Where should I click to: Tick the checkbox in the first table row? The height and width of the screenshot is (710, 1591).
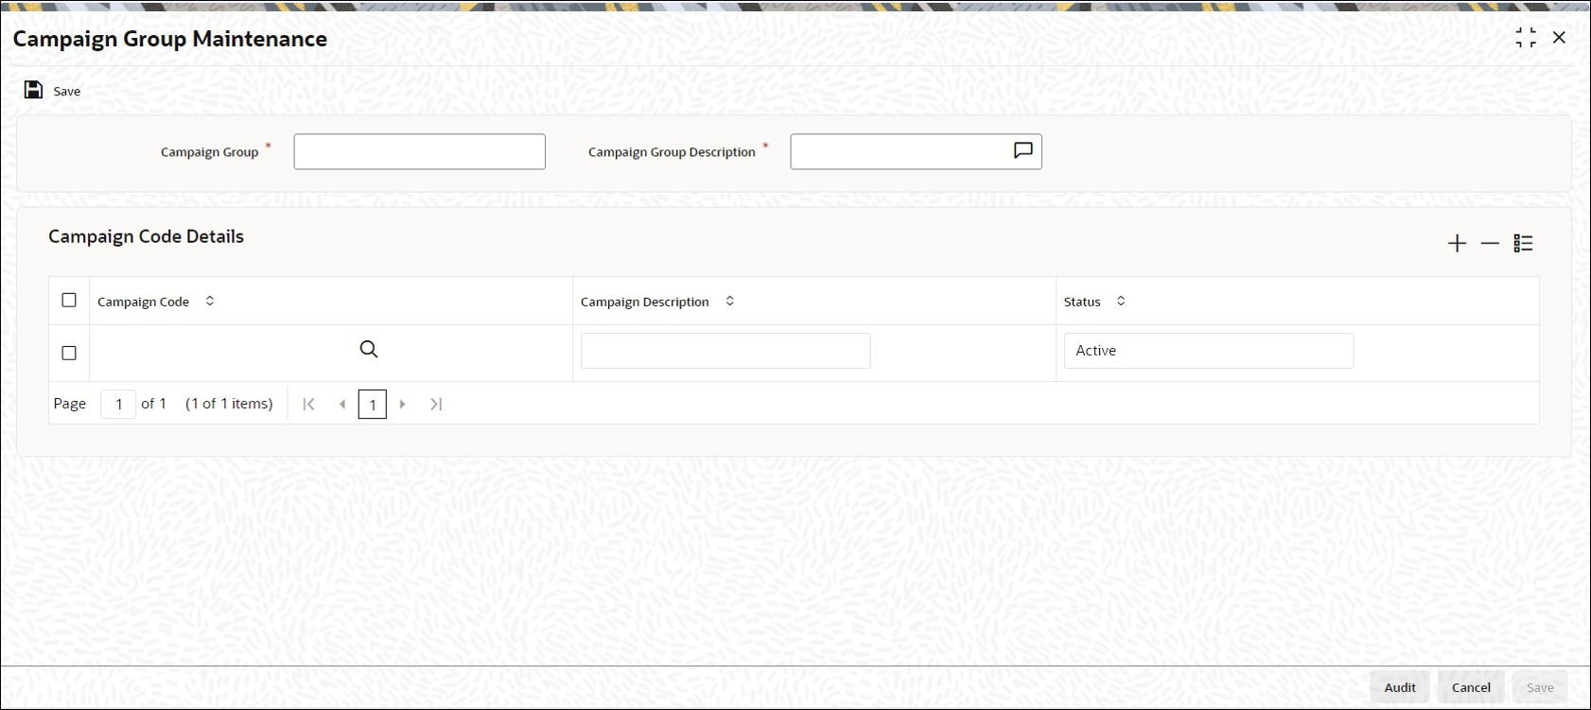point(69,353)
